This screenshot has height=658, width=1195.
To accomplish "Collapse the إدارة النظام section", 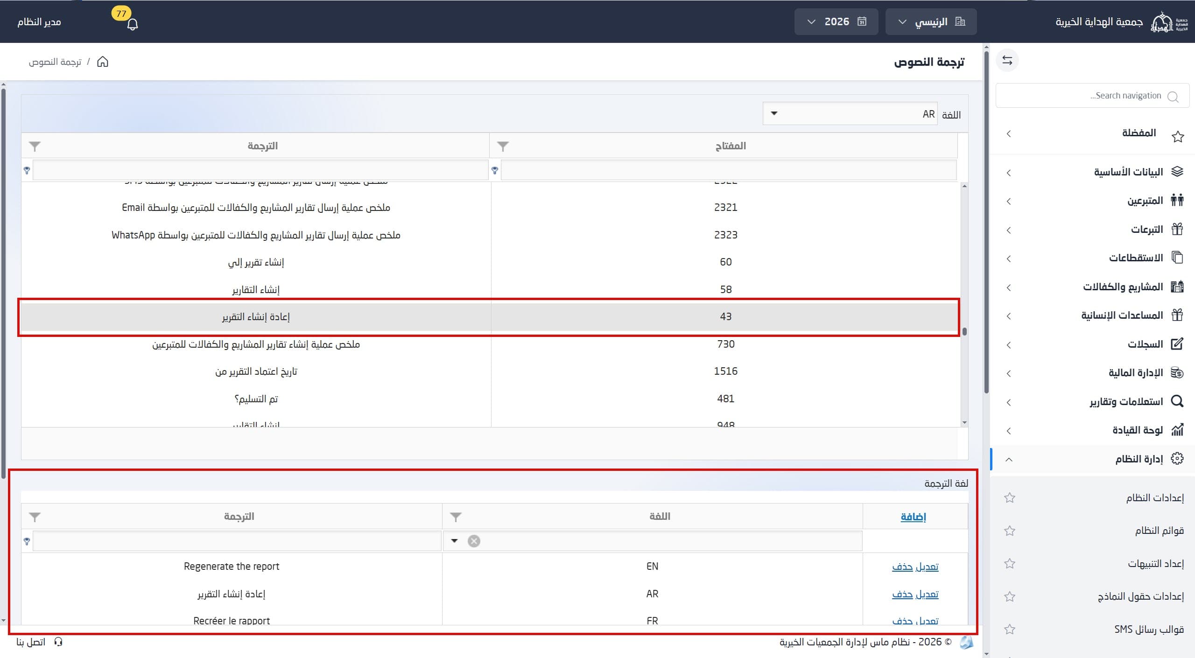I will click(x=1092, y=459).
